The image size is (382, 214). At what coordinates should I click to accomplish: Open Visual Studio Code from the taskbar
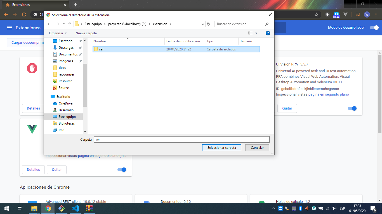coord(76,208)
